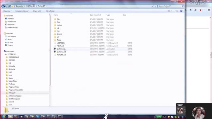
Task: Open the DATABACKUP folder in tree
Action: pyautogui.click(x=14, y=57)
